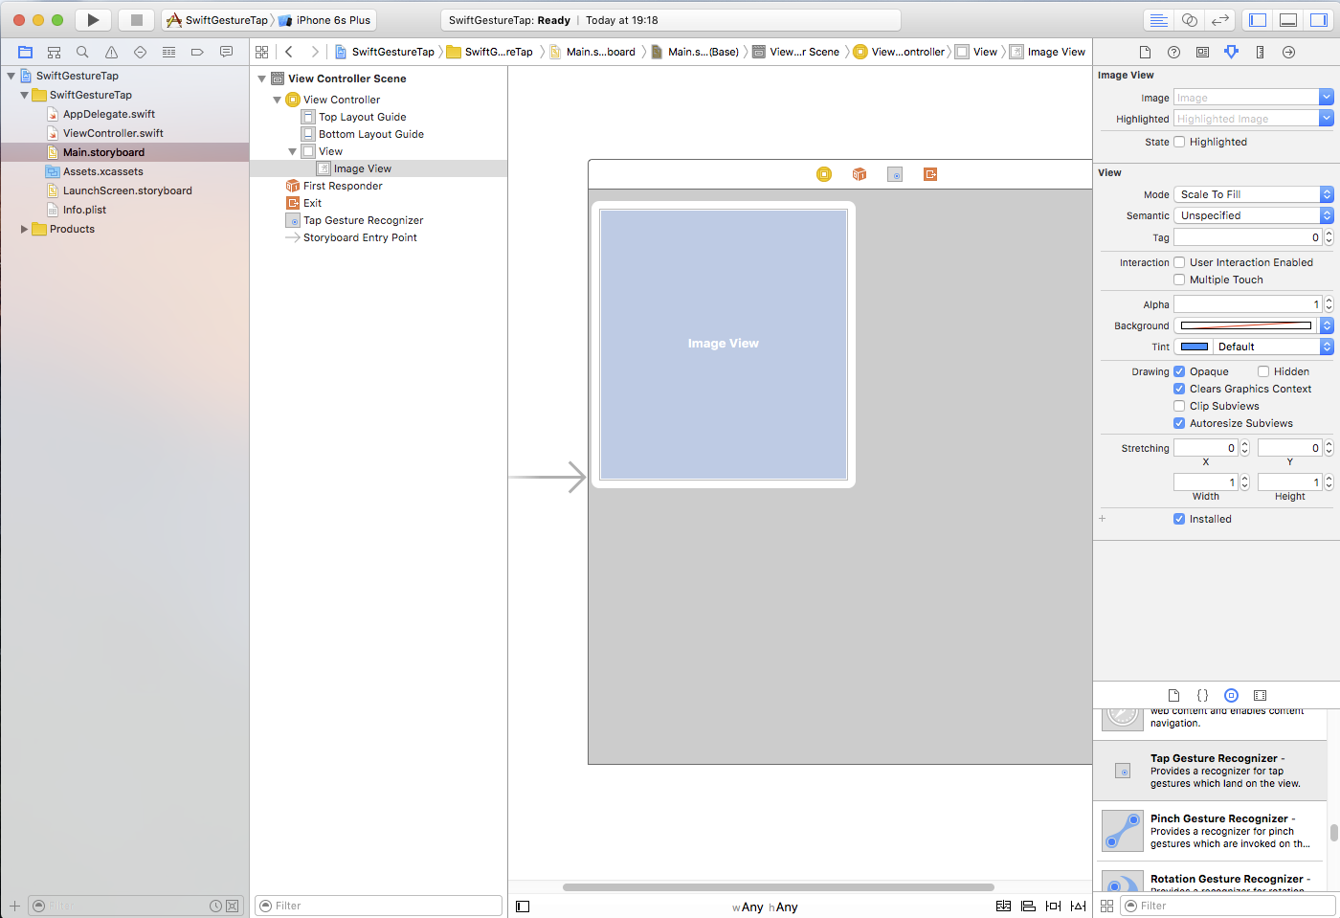The image size is (1340, 918).
Task: Click the Stop button in toolbar
Action: tap(136, 20)
